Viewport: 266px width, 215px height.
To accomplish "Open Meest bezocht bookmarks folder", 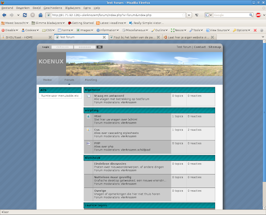I will pyautogui.click(x=15, y=23).
